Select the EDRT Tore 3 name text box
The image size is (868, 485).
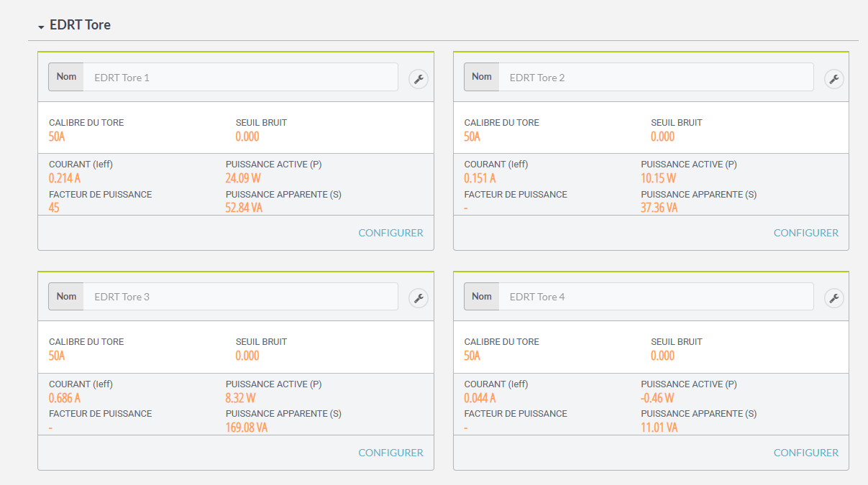[240, 297]
